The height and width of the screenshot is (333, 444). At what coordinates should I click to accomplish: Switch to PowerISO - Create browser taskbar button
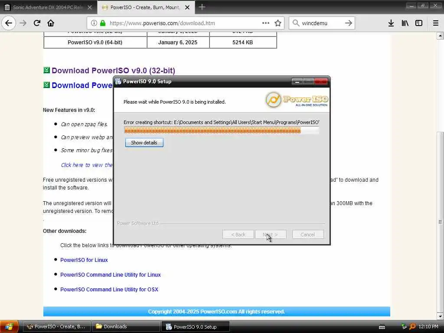click(x=57, y=326)
